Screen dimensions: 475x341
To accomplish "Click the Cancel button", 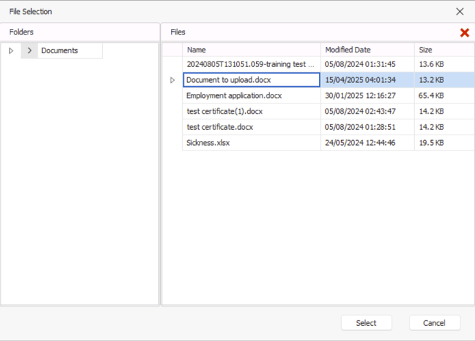I will 434,323.
